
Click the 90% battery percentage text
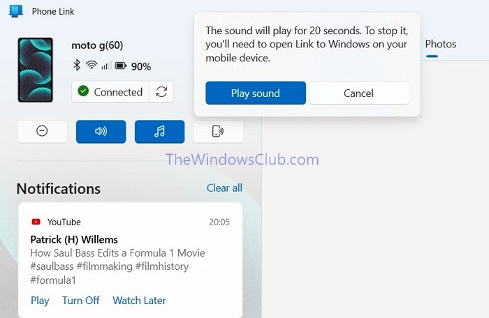coord(141,66)
